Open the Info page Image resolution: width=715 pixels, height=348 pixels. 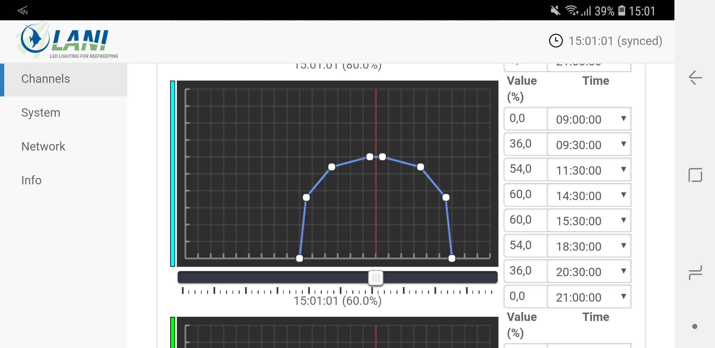click(31, 180)
